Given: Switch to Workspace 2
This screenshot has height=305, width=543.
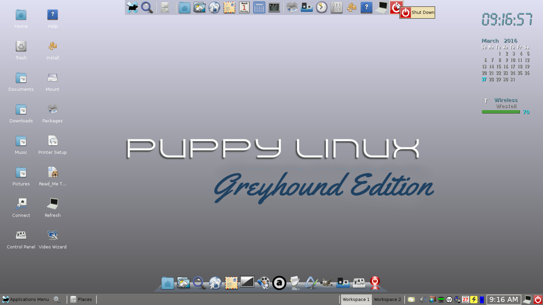Looking at the screenshot, I should 387,300.
